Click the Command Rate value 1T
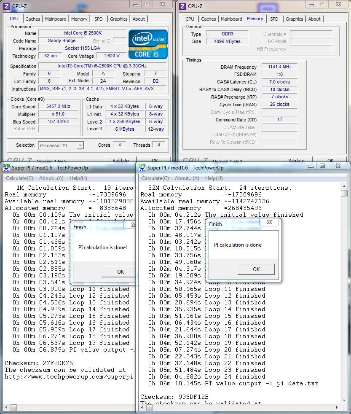The width and height of the screenshot is (351, 414). pyautogui.click(x=280, y=119)
